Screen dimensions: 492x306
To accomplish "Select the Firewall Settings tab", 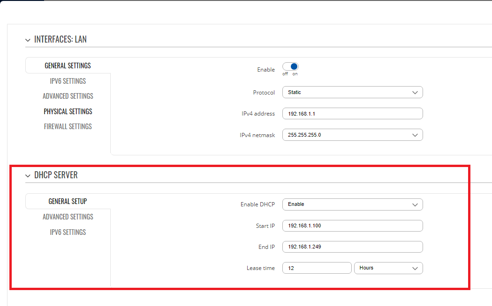I will pyautogui.click(x=68, y=127).
